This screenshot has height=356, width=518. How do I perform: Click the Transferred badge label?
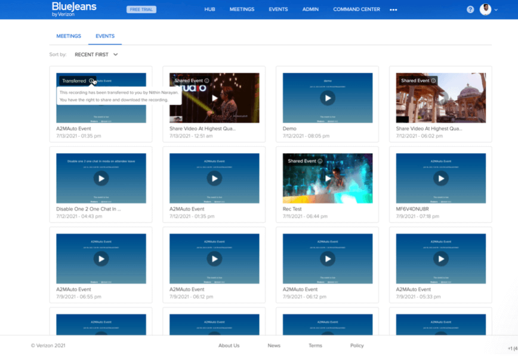(74, 81)
